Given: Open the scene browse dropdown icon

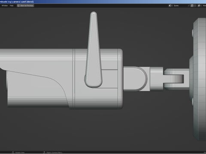Looking at the screenshot, I should tap(170, 6).
